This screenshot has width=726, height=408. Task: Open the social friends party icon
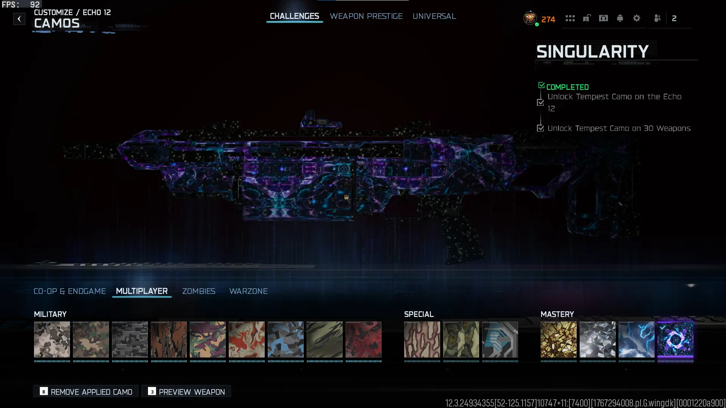tap(657, 18)
